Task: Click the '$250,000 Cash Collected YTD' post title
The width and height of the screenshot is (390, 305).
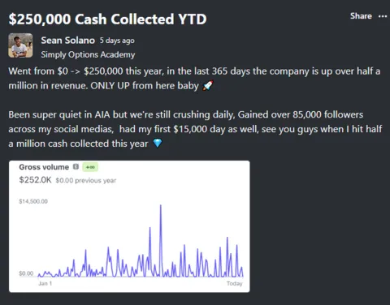Action: tap(107, 19)
